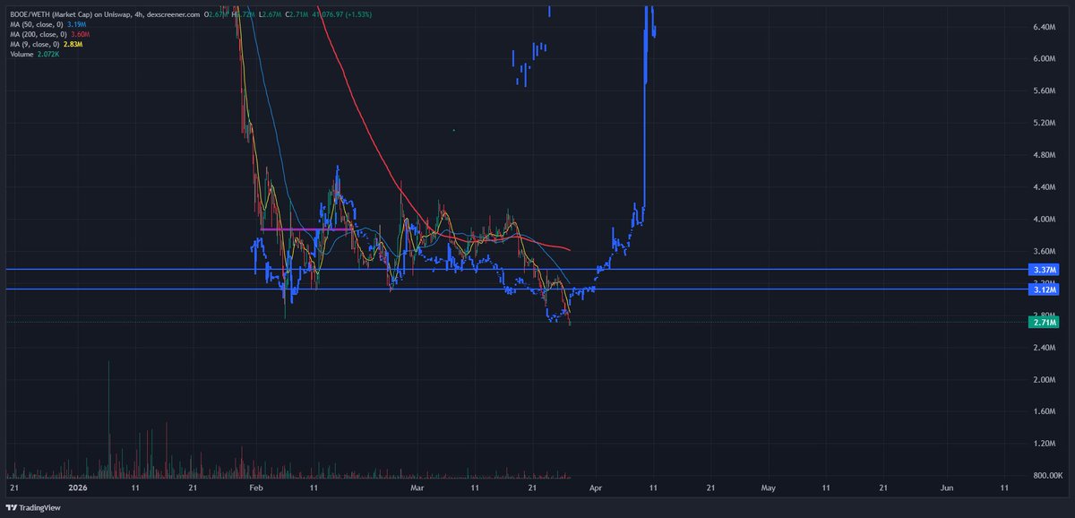Toggle the Volume indicator in the legend
Image resolution: width=1075 pixels, height=518 pixels.
[x=22, y=53]
